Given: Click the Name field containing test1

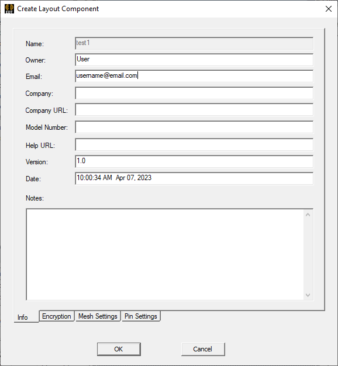Looking at the screenshot, I should click(x=194, y=43).
